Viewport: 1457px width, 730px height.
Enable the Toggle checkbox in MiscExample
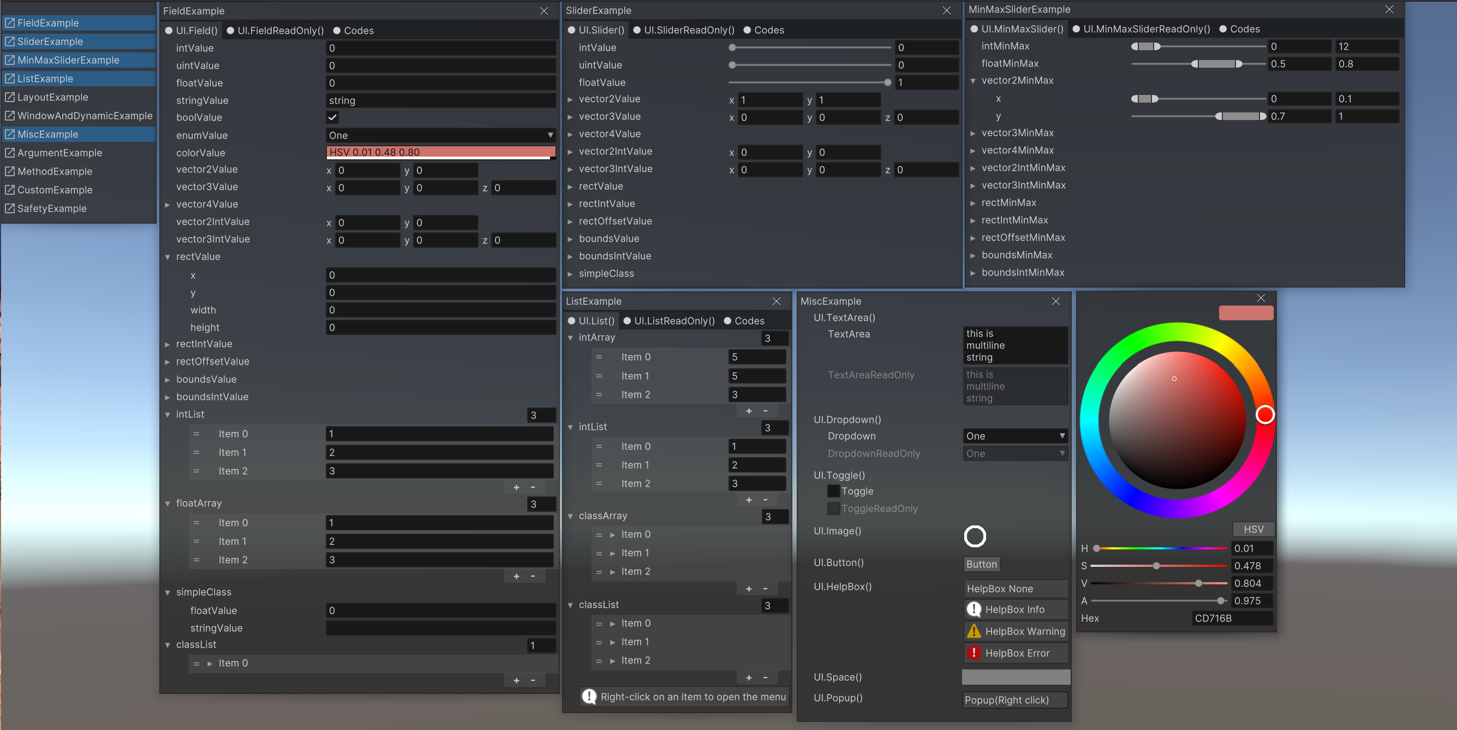(x=833, y=492)
